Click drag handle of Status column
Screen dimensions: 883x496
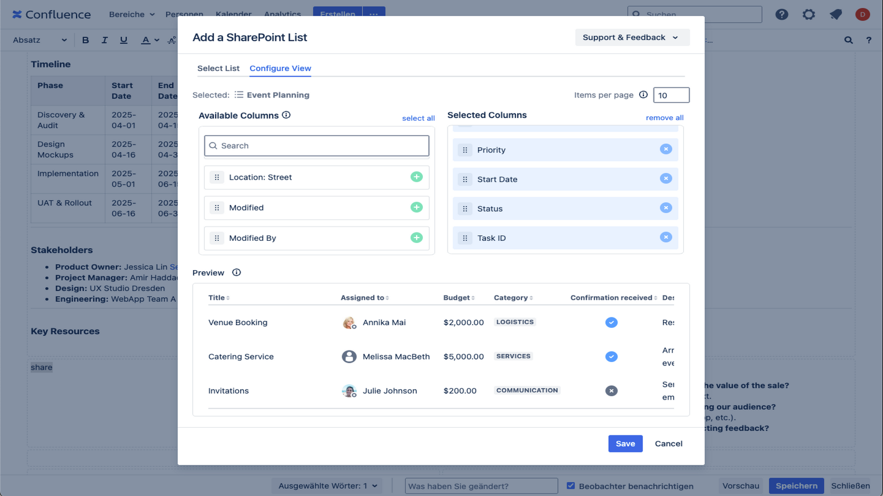(x=465, y=209)
